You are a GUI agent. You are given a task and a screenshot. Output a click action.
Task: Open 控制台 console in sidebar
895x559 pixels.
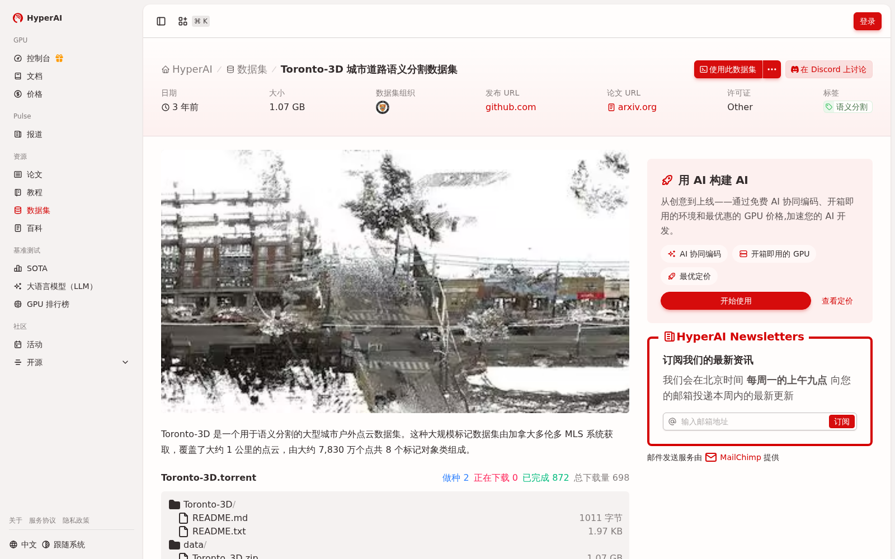38,58
